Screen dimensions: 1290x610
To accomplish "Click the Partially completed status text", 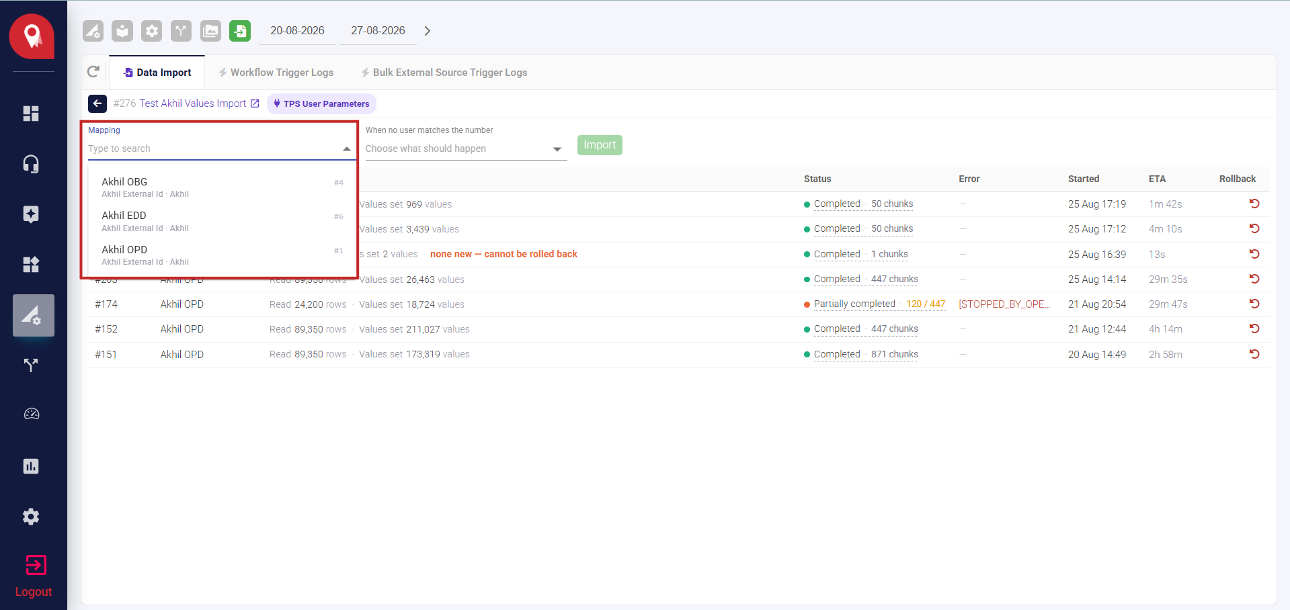I will [x=854, y=304].
